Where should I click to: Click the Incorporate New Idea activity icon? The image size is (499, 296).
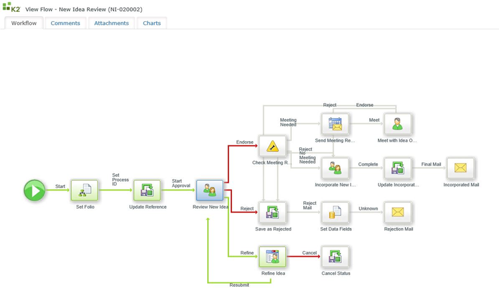tap(336, 168)
